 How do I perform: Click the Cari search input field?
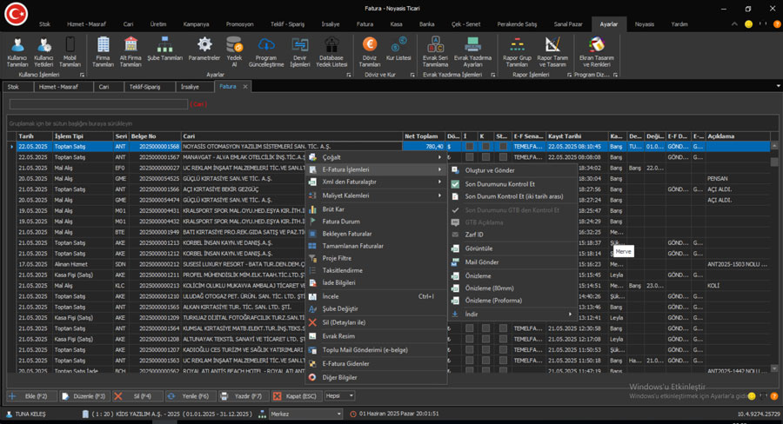(x=98, y=104)
